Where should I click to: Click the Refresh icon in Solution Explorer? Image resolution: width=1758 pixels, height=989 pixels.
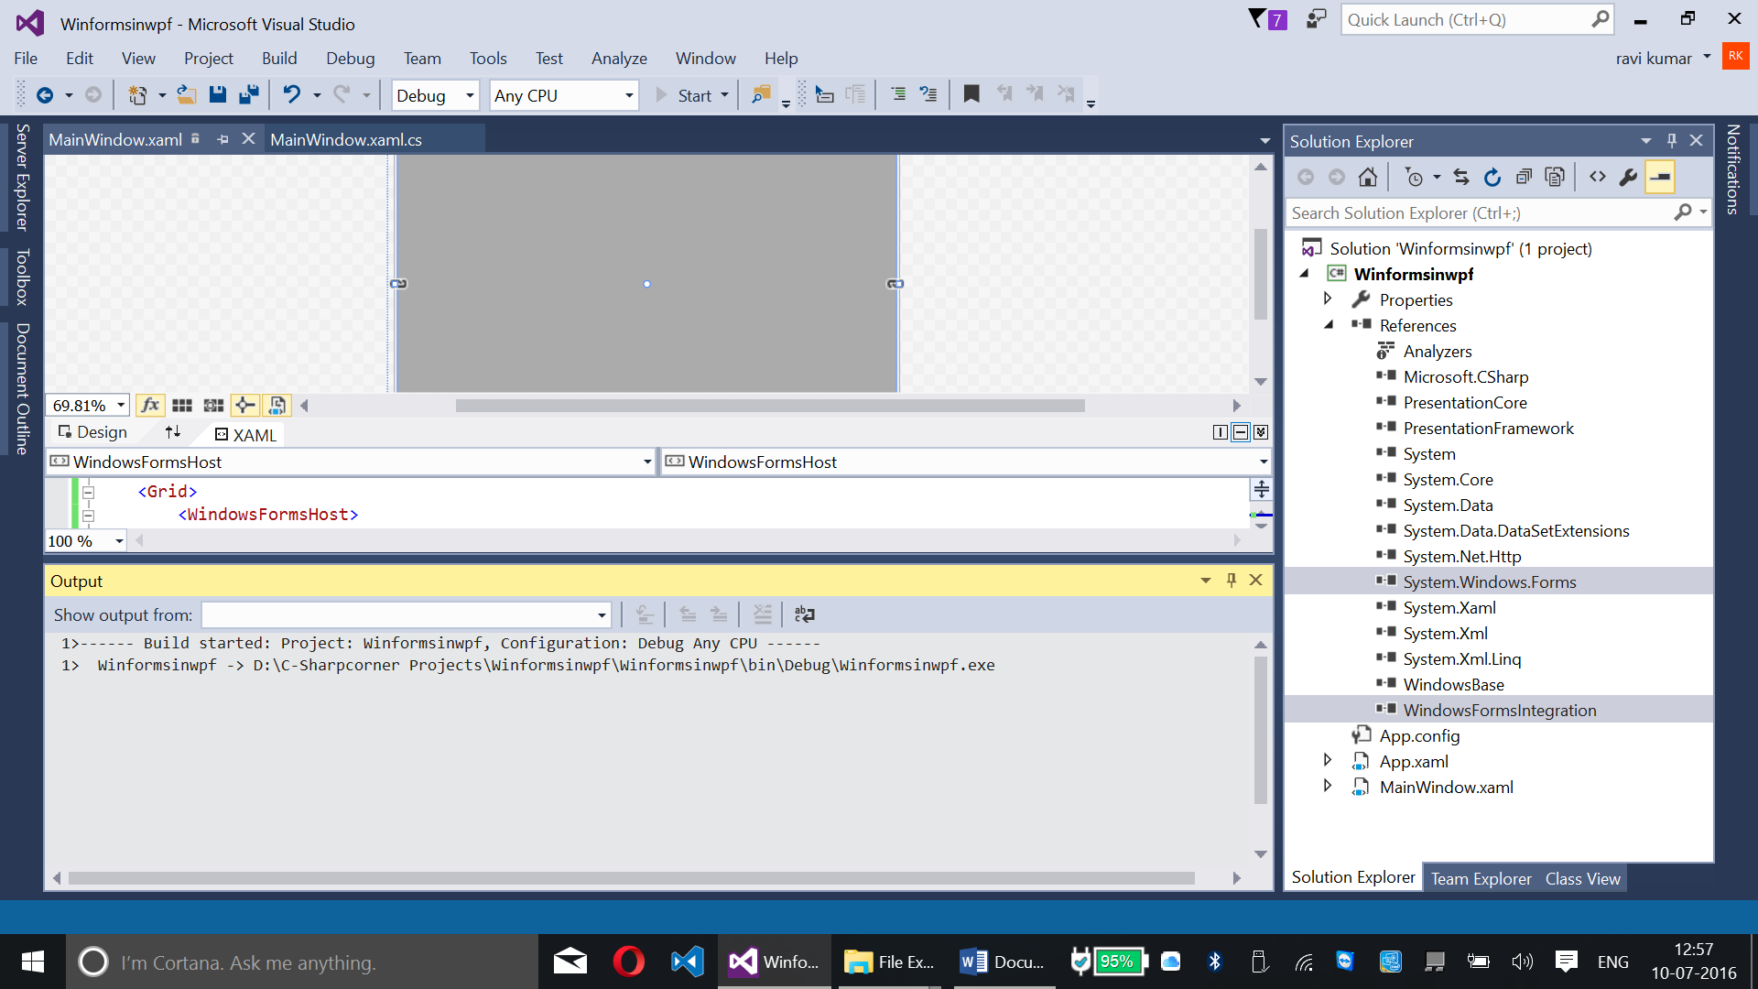(1492, 177)
